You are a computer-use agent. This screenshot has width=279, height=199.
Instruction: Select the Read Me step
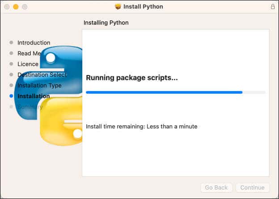(30, 53)
